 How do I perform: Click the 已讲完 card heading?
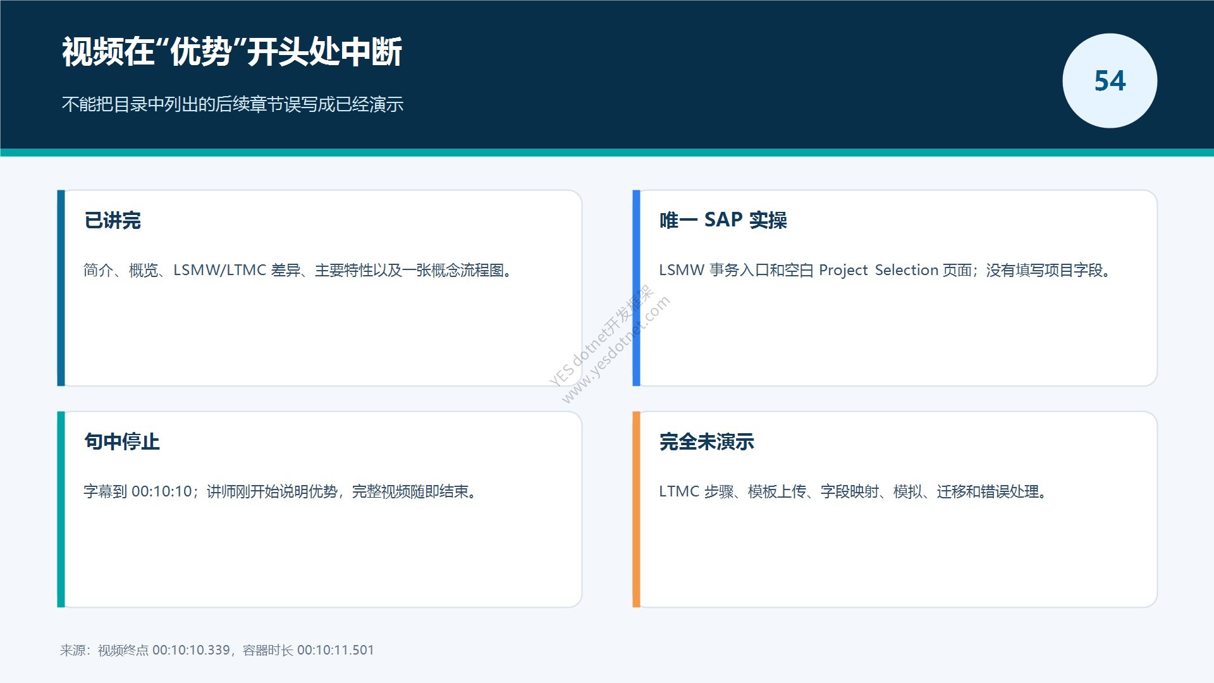point(113,220)
